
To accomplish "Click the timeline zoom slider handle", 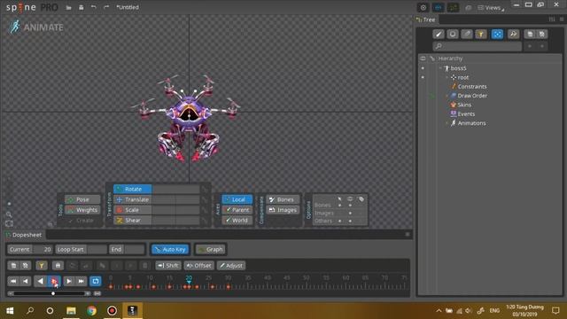I will pyautogui.click(x=53, y=293).
